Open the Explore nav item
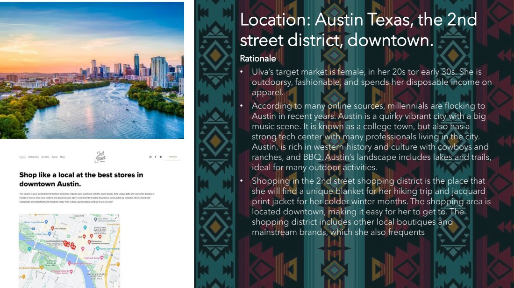The image size is (514, 288). [x=22, y=157]
